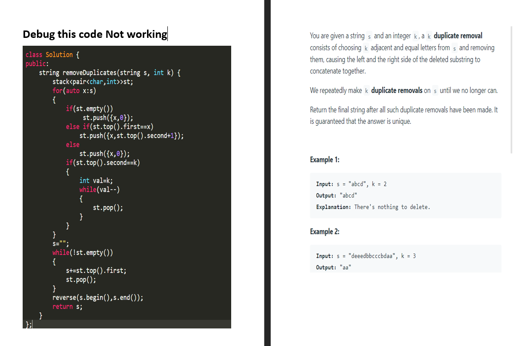Click the "return s;" statement

click(x=67, y=306)
